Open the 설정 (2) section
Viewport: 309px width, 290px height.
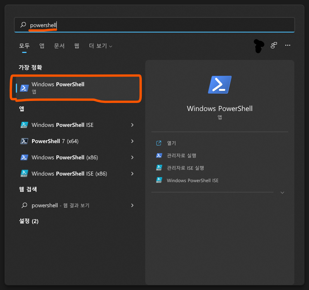pyautogui.click(x=29, y=221)
